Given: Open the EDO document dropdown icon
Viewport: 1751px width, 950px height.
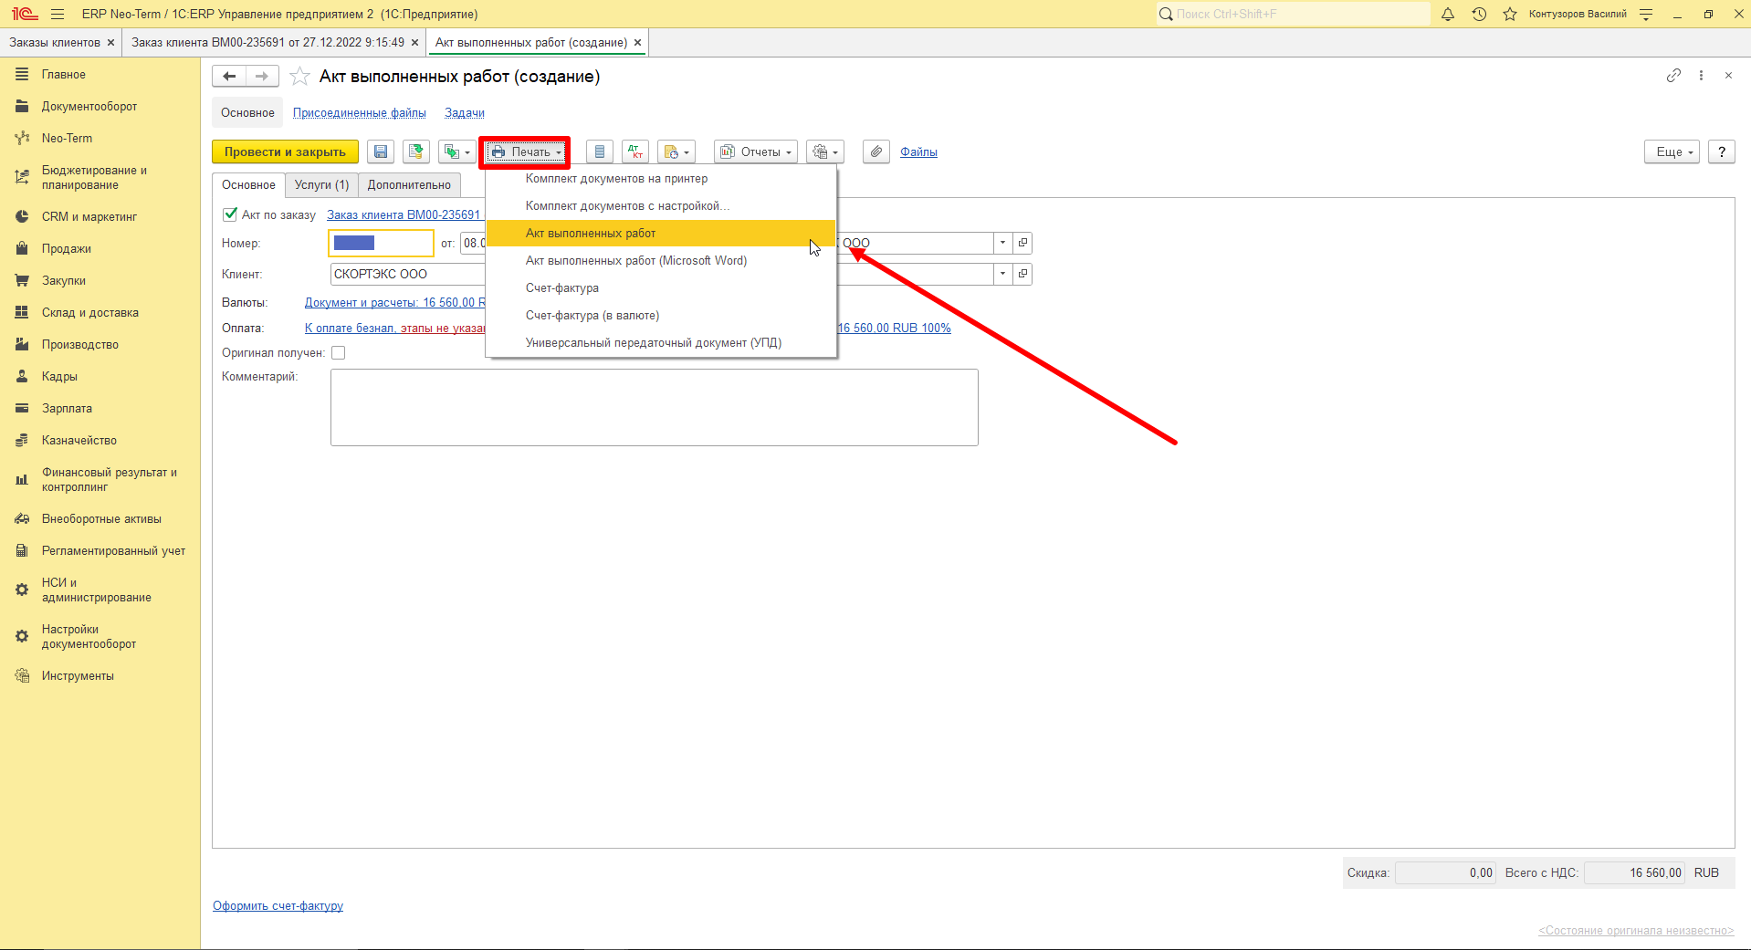Looking at the screenshot, I should [x=676, y=151].
